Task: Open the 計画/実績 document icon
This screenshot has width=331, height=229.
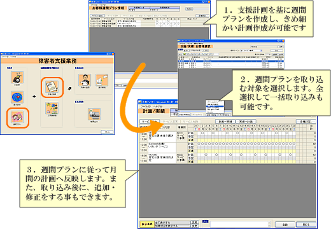Action: click(52, 87)
